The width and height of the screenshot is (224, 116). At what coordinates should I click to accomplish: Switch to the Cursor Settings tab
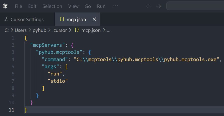pos(27,19)
